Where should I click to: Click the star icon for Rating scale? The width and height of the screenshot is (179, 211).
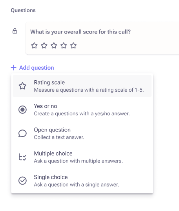(22, 86)
